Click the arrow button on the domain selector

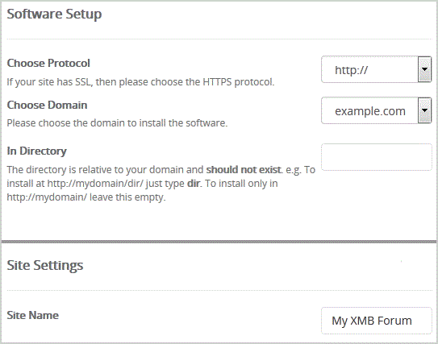pyautogui.click(x=424, y=110)
